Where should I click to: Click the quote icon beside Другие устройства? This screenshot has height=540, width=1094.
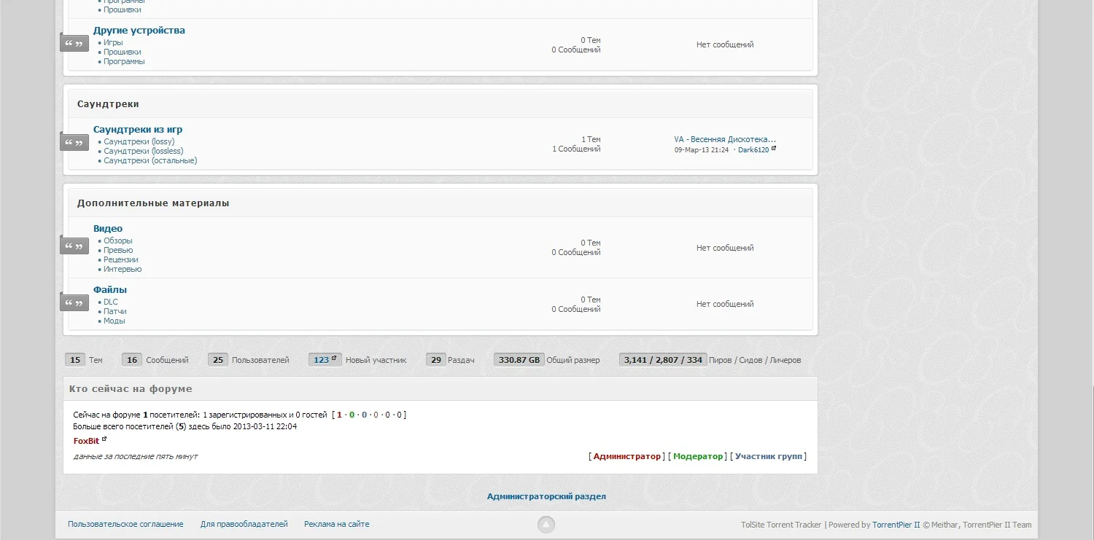74,44
